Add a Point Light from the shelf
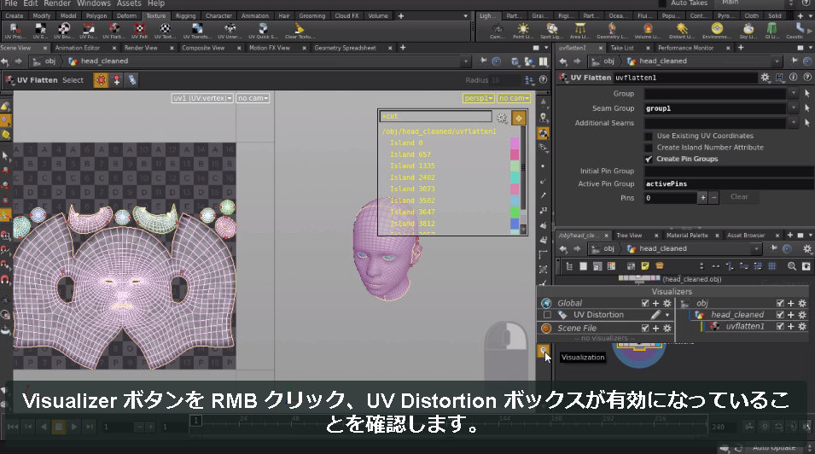The height and width of the screenshot is (454, 815). click(x=522, y=31)
